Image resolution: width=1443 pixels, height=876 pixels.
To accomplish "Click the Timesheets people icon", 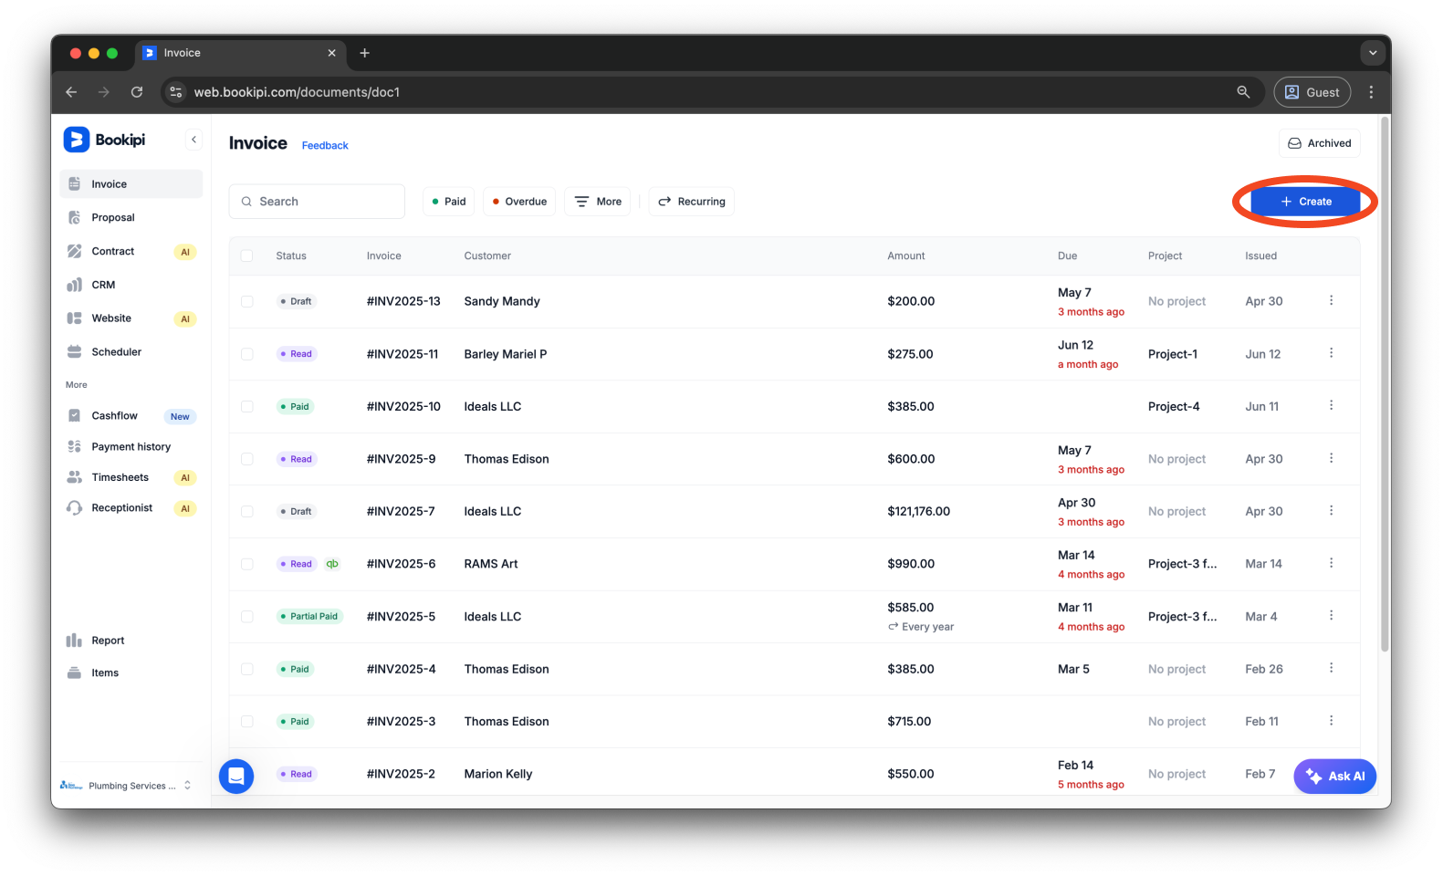I will (75, 477).
